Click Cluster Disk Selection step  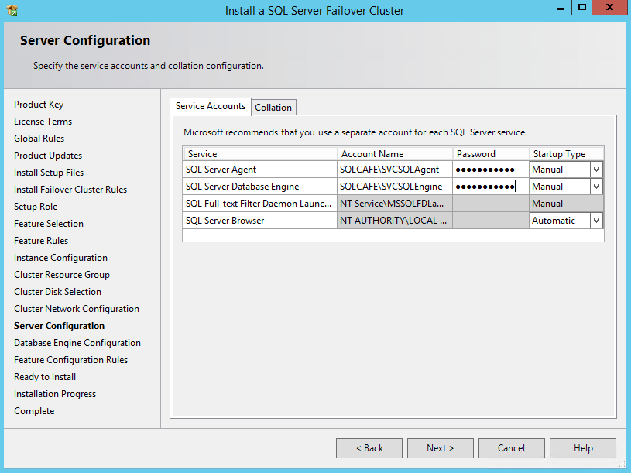click(57, 292)
